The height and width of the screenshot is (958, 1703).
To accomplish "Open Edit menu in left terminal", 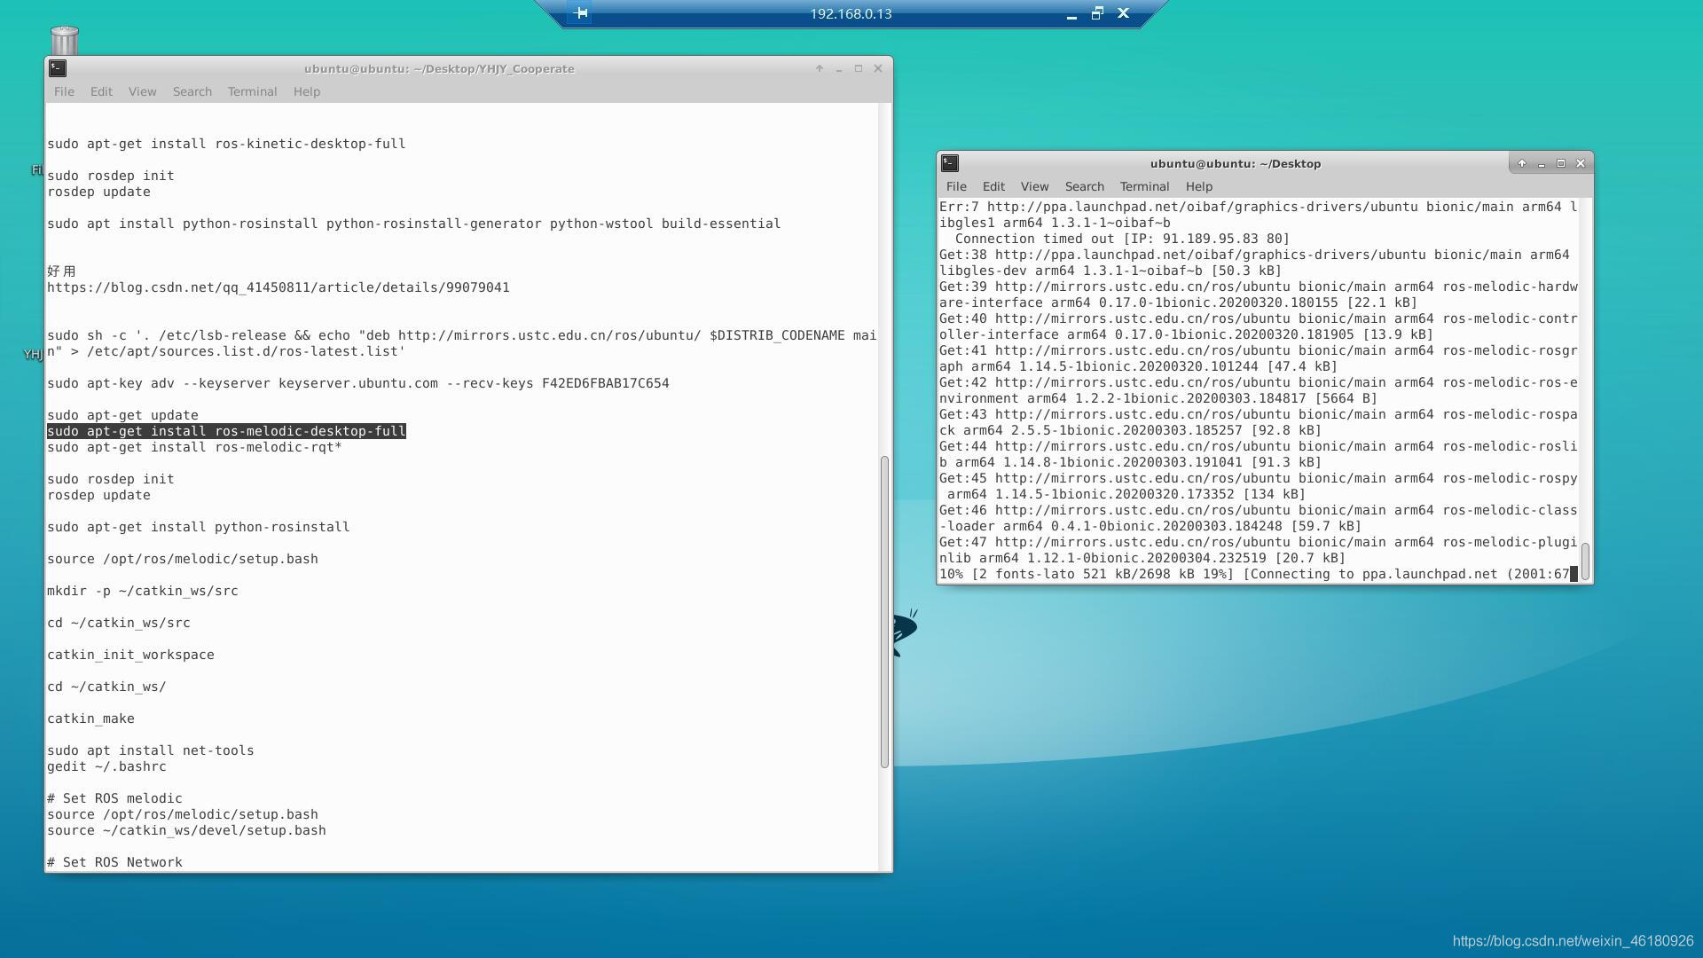I will 101,91.
